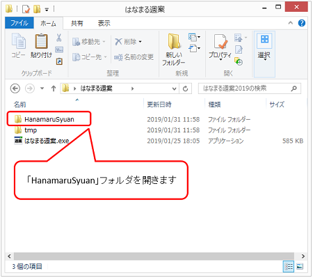Click the search box for はなまる週案2019
This screenshot has height=278, width=313.
click(x=250, y=88)
